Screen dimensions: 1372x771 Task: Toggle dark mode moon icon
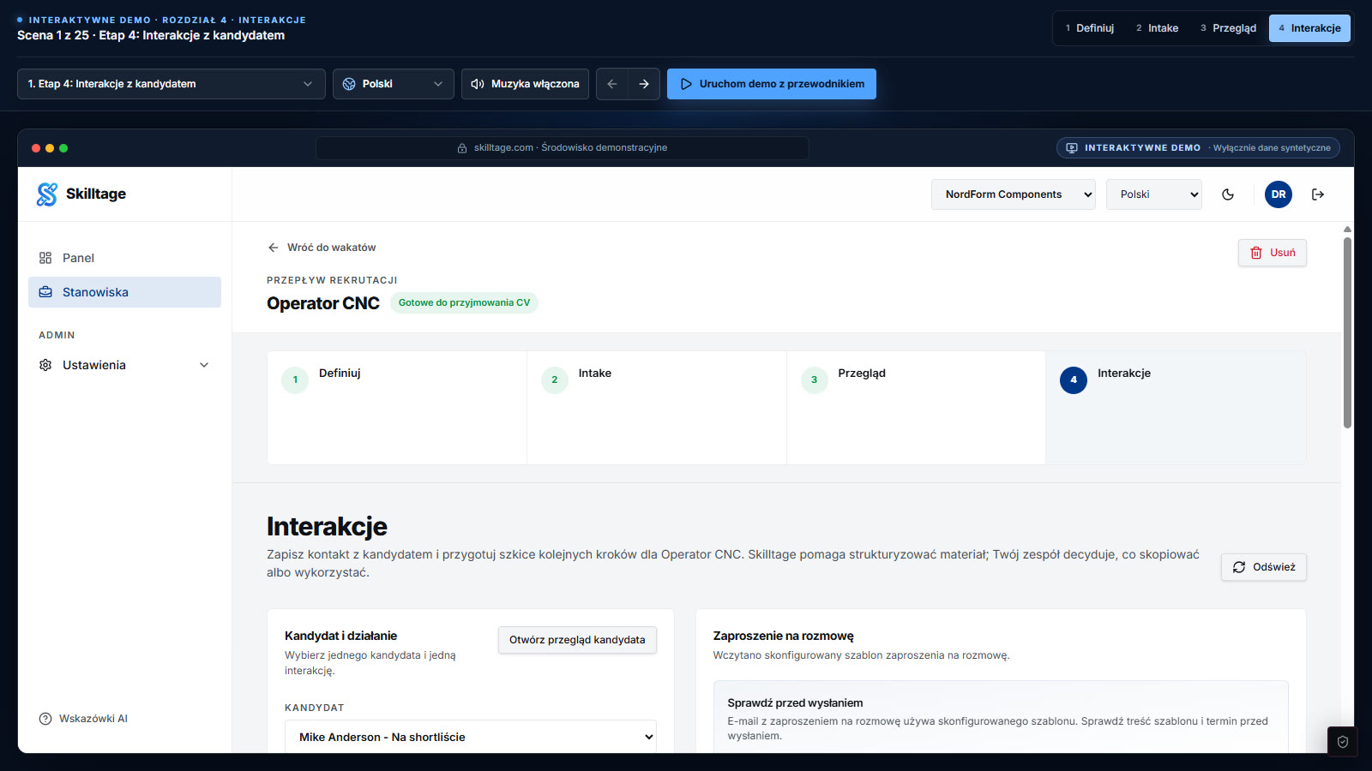[1228, 194]
